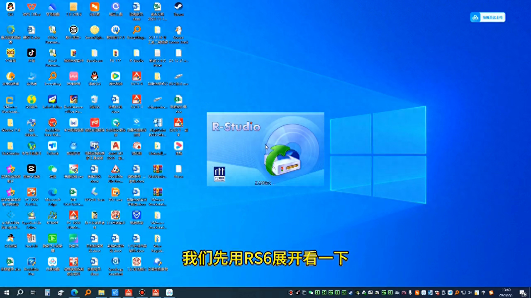Click the cloud upload widget at top right
Screen dimensions: 531x298
(488, 17)
